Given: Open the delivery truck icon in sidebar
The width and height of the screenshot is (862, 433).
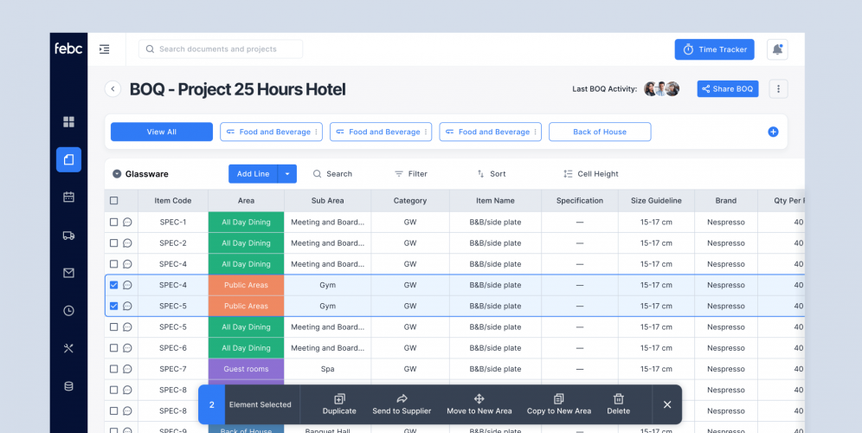Looking at the screenshot, I should (68, 235).
